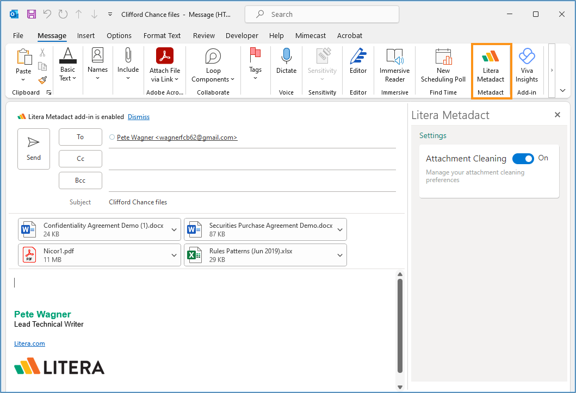
Task: Switch to the Mimecast tab
Action: pos(310,35)
